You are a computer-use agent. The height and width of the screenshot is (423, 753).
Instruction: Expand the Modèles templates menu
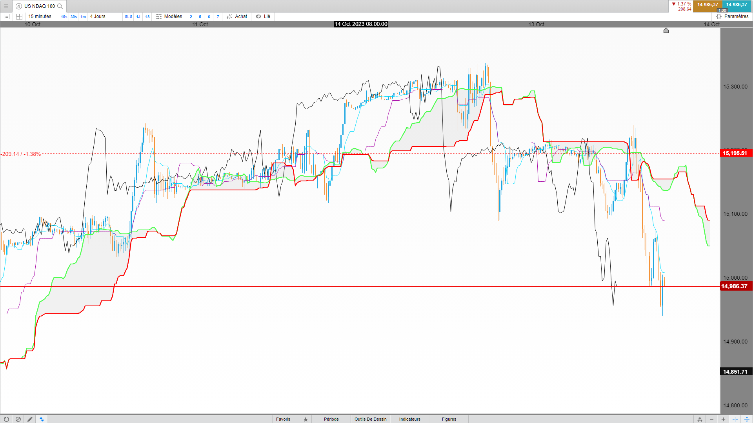click(x=169, y=16)
